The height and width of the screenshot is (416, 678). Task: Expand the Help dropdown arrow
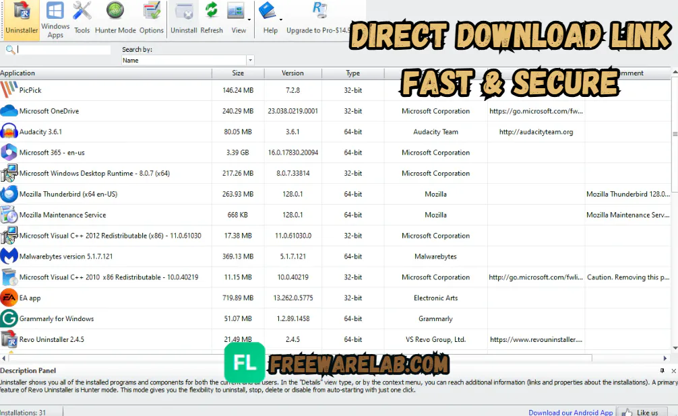click(x=280, y=20)
